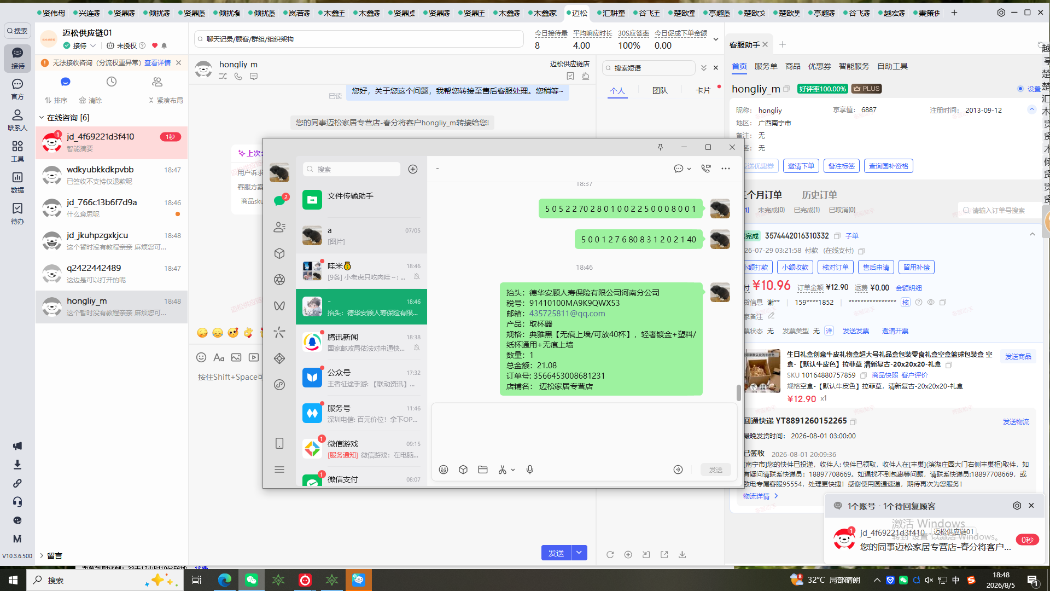Open the WeChat contacts icon in sidebar
The image size is (1050, 591).
click(279, 227)
